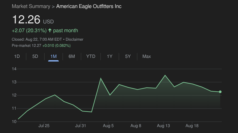Open the Market Summary link
The height and width of the screenshot is (133, 238).
(31, 6)
